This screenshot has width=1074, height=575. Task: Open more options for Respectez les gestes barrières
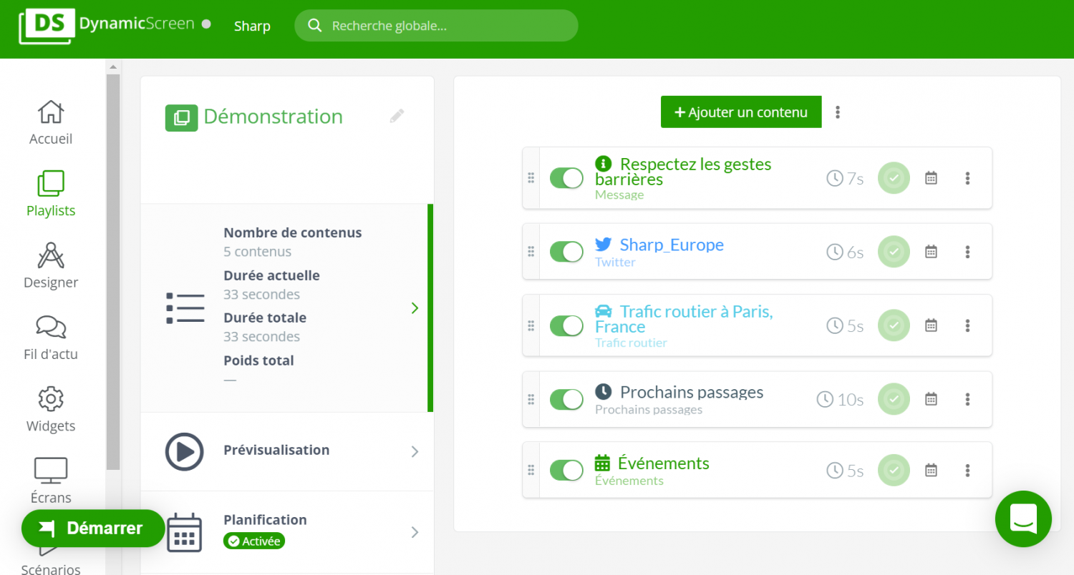[967, 178]
